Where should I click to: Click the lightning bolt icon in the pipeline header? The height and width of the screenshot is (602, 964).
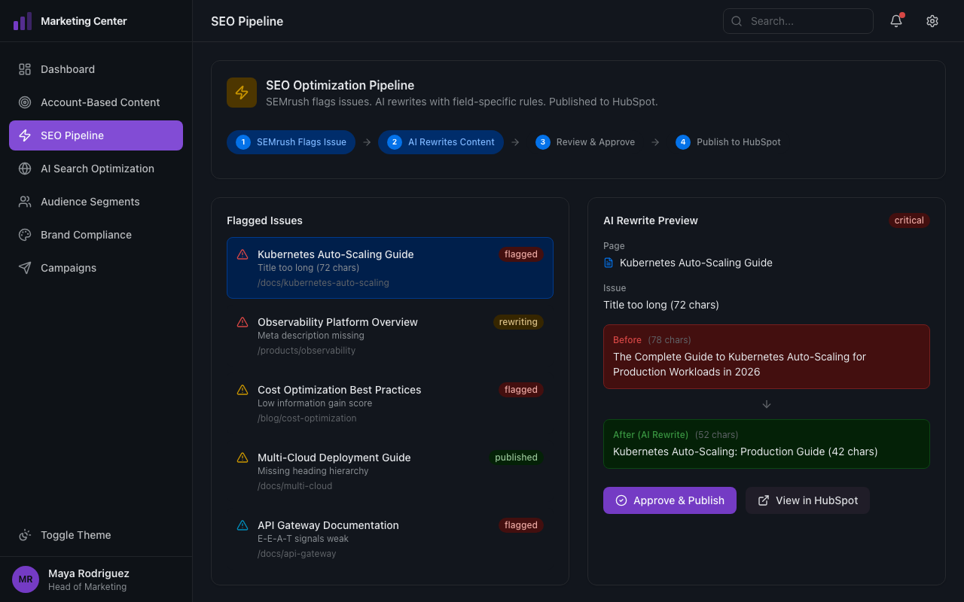[x=242, y=92]
